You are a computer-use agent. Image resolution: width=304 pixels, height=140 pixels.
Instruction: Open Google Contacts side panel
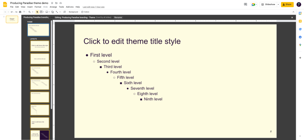tap(300, 37)
